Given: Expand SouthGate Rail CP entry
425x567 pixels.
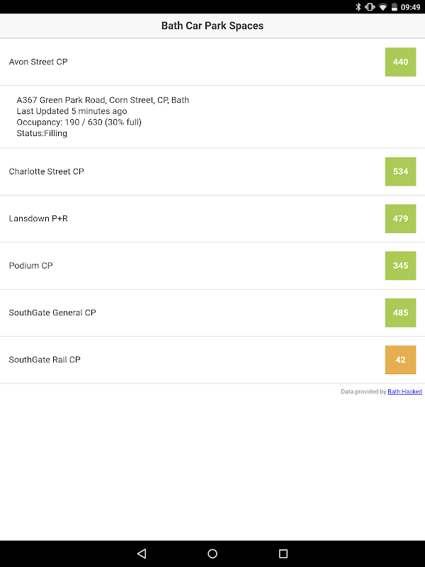Looking at the screenshot, I should pyautogui.click(x=212, y=360).
